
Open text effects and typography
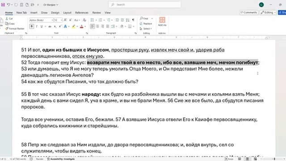pos(65,27)
